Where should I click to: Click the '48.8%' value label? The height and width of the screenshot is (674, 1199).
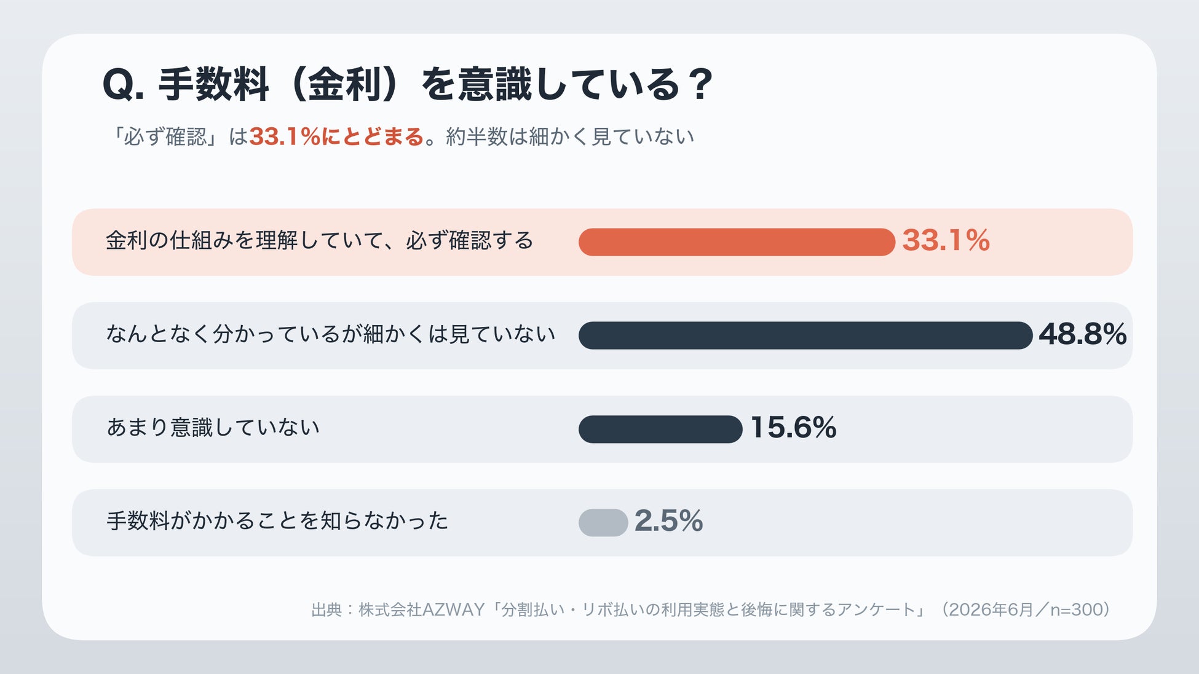tap(1083, 334)
